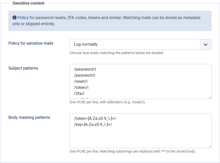Click the /password/i pattern line
Screen dimensions: 220x163
pyautogui.click(x=85, y=69)
